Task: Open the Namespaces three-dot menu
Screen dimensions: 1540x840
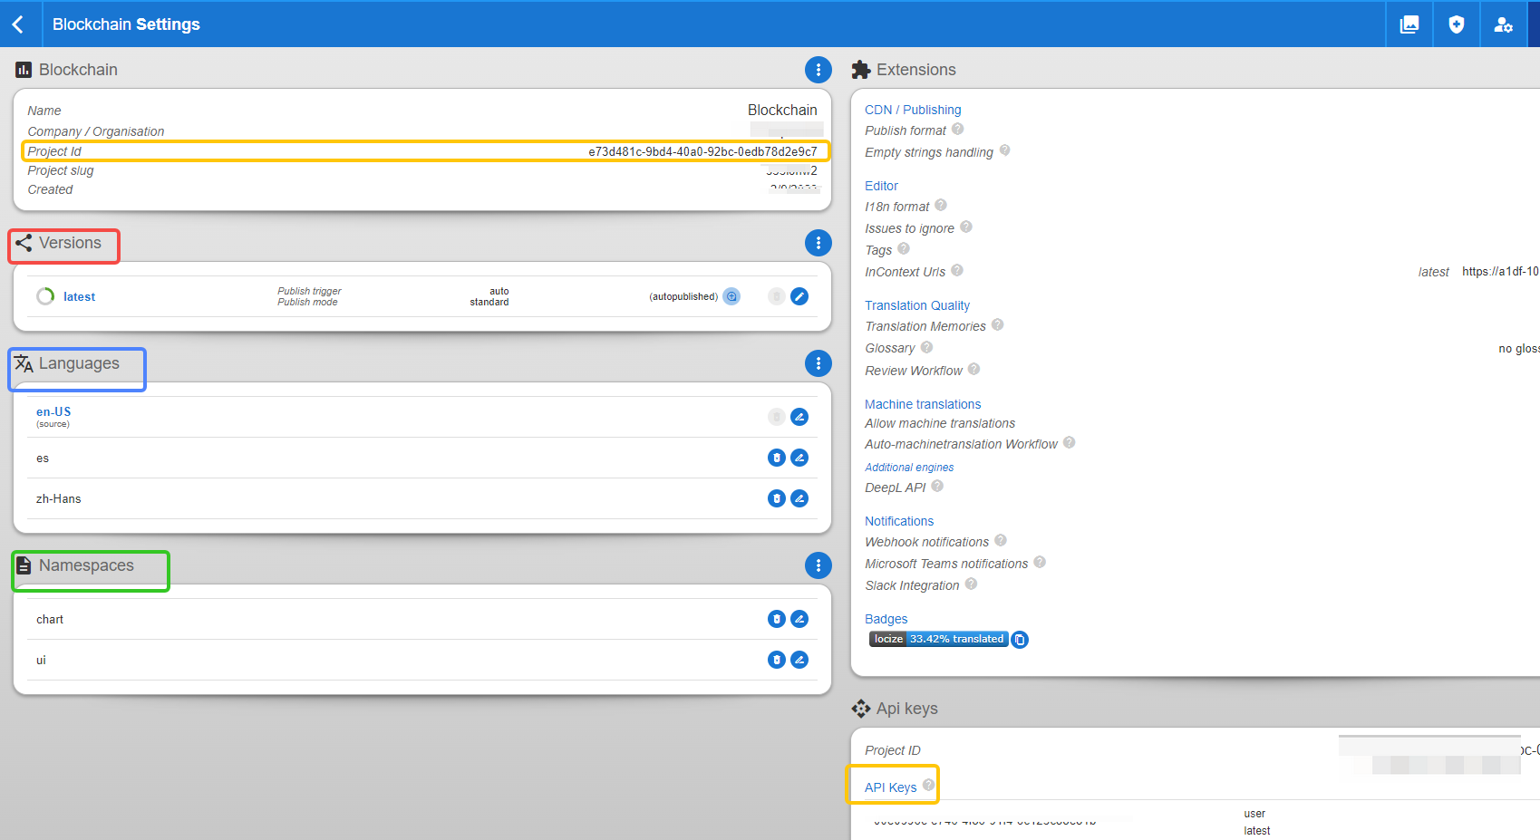Action: [x=818, y=565]
